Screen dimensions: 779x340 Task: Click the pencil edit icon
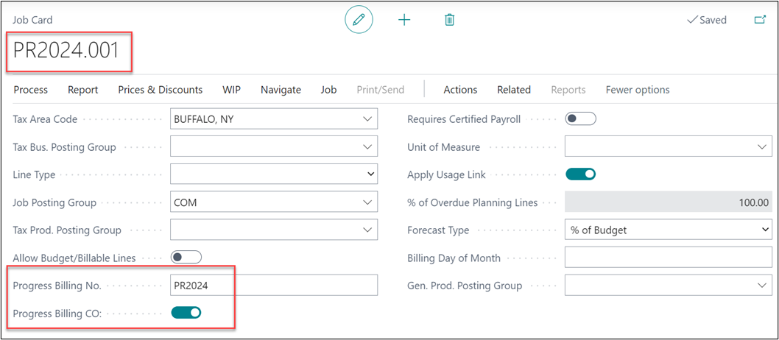[x=359, y=20]
